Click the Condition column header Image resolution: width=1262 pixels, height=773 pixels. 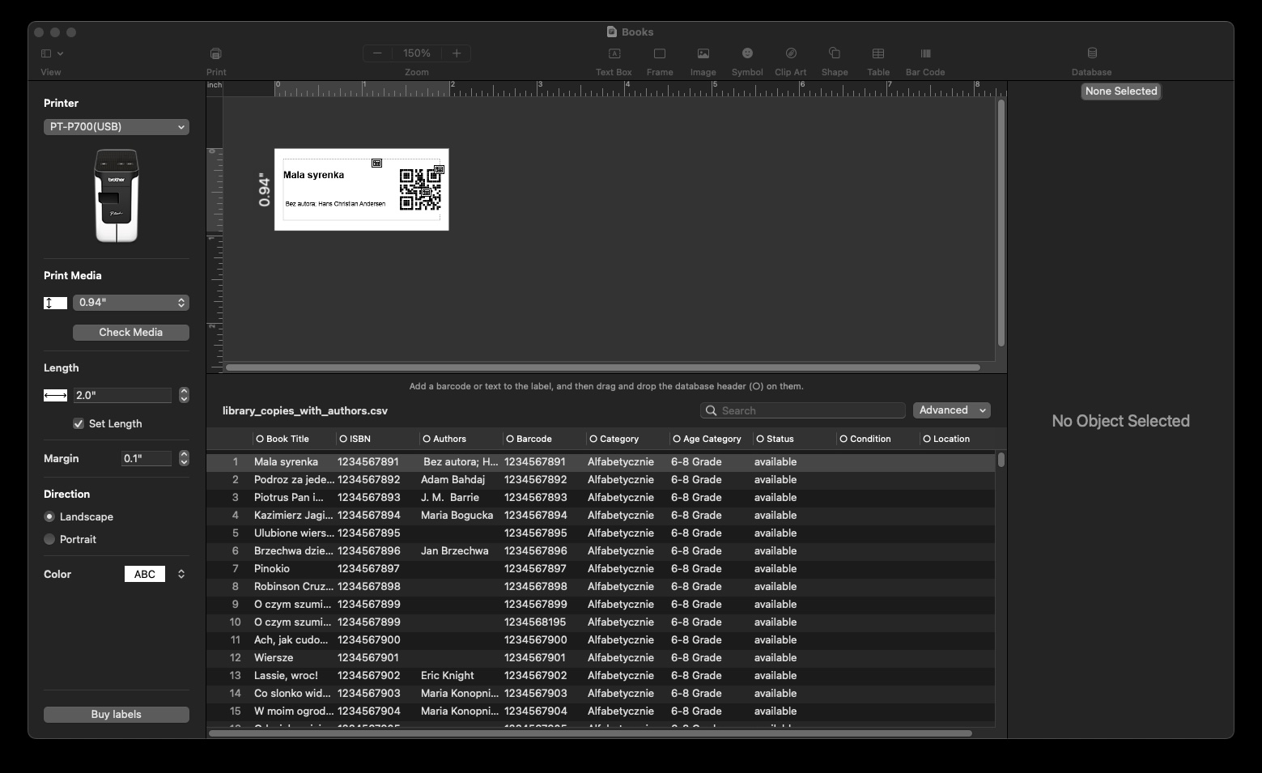pyautogui.click(x=878, y=439)
